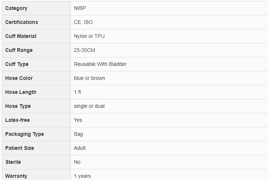The image size is (269, 180).
Task: Select the single or dual value
Action: pyautogui.click(x=89, y=106)
